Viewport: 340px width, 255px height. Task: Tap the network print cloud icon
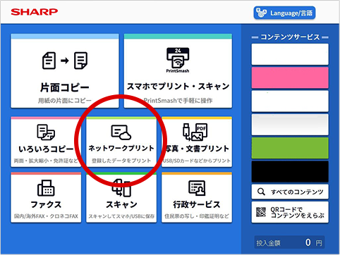pyautogui.click(x=121, y=132)
